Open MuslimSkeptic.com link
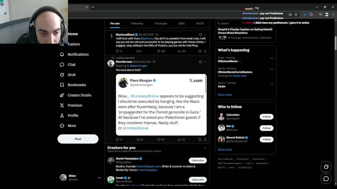Viewport: 337px width, 189px height. click(148, 166)
